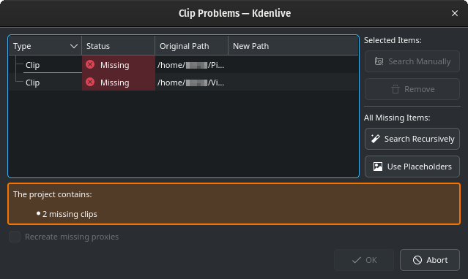Select the second Clip tree row
Viewport: 468px width, 279px height.
click(x=184, y=83)
